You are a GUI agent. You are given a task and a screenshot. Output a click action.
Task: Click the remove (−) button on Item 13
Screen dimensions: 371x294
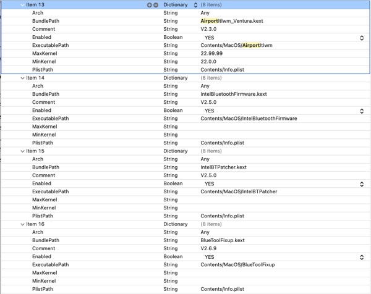coord(155,5)
